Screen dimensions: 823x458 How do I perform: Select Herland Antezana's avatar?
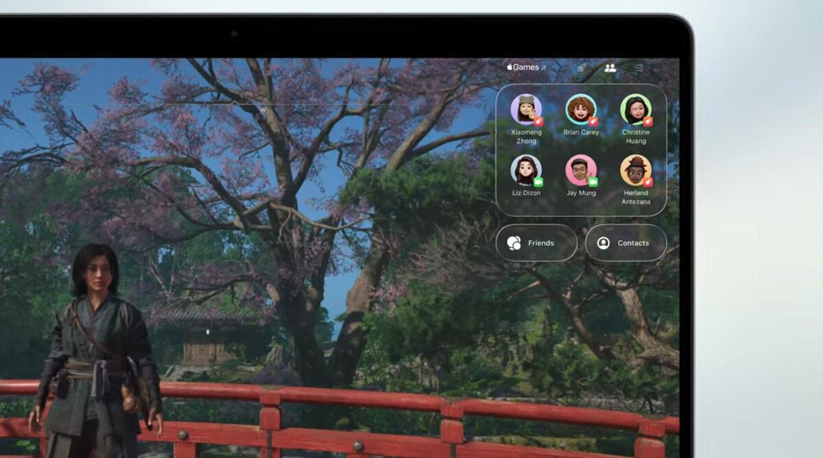tap(636, 170)
